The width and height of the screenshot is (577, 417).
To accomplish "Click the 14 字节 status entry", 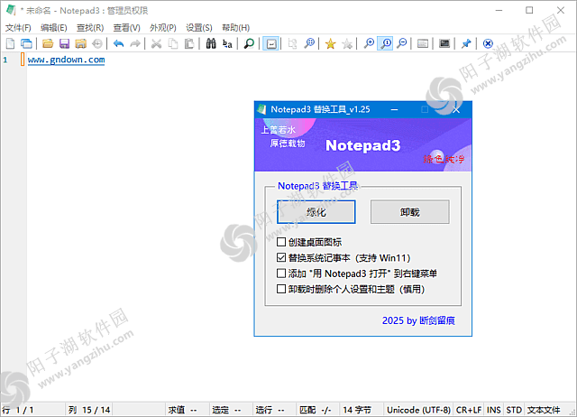I will click(x=361, y=410).
